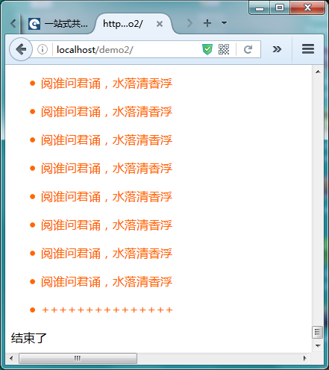Click the first list item 阅谁问君诵

[x=107, y=84]
